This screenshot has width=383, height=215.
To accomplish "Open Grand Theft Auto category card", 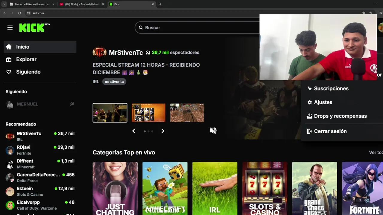I will coord(314,188).
